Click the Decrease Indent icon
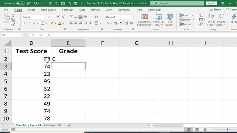 [x=85, y=23]
